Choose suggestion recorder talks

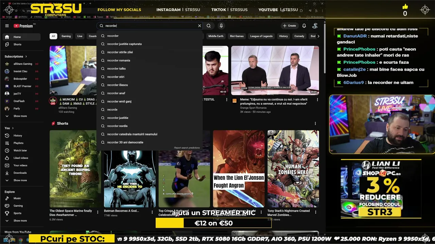pos(150,68)
